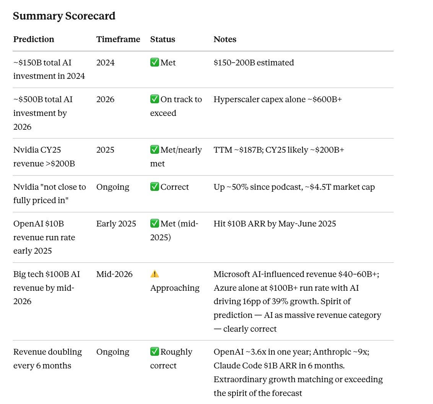The width and height of the screenshot is (433, 404).
Task: Click the checkmark icon next to "Correct"
Action: tap(155, 187)
